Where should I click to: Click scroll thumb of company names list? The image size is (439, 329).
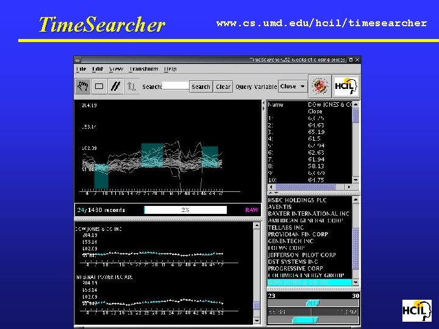click(x=355, y=249)
